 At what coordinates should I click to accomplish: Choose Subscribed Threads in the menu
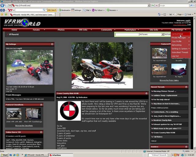pyautogui.click(x=180, y=52)
